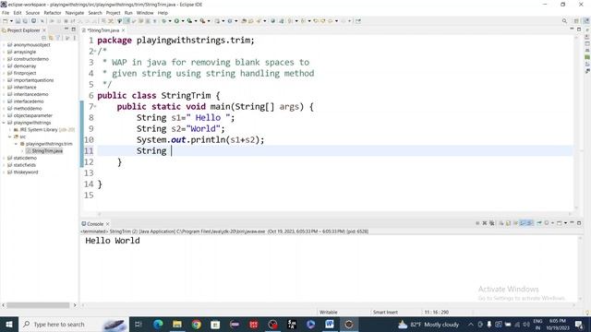The width and height of the screenshot is (591, 332).
Task: Open the dropdown arrow beside New icon
Action: (x=11, y=21)
